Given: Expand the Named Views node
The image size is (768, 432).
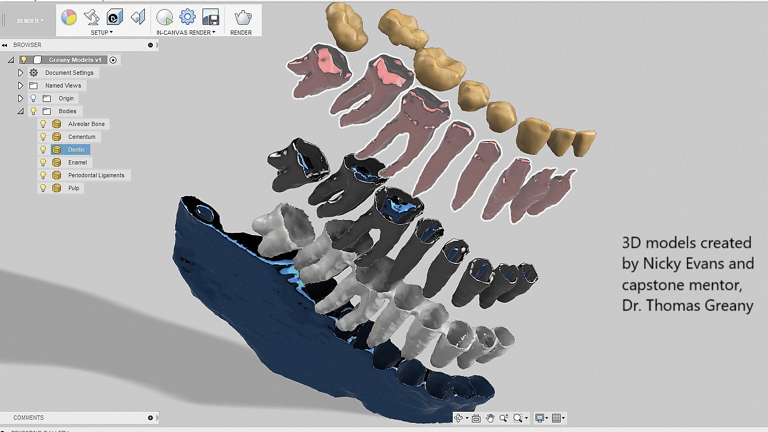Looking at the screenshot, I should pos(21,85).
